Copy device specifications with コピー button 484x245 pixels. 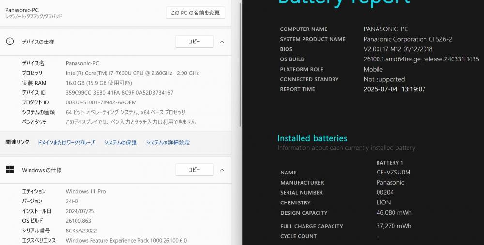195,42
